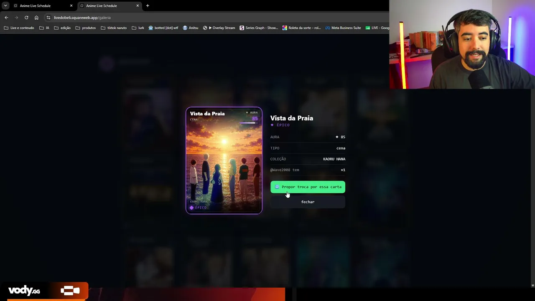Open the Roleta da sorte bookmark
Viewport: 535px width, 301px height.
[x=302, y=28]
